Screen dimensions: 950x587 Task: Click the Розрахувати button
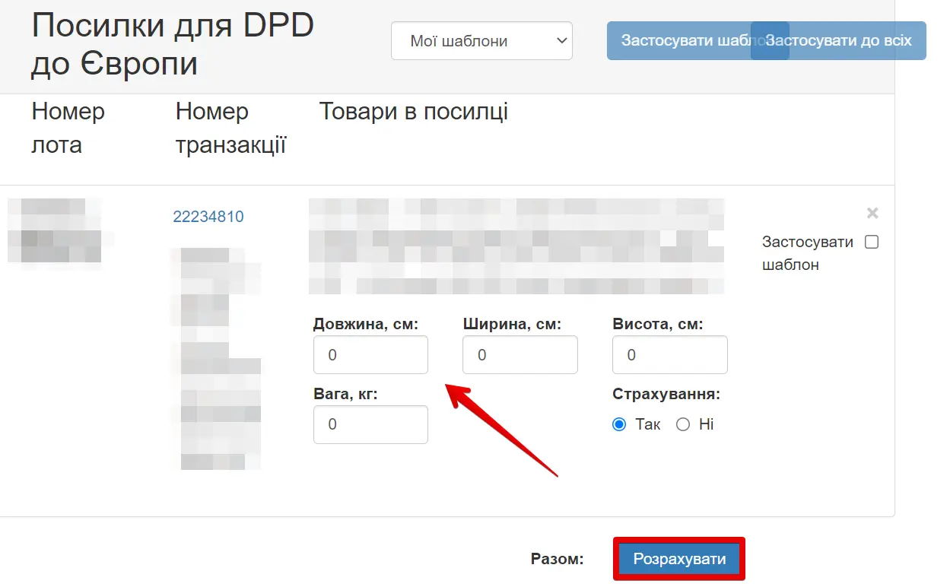(679, 560)
